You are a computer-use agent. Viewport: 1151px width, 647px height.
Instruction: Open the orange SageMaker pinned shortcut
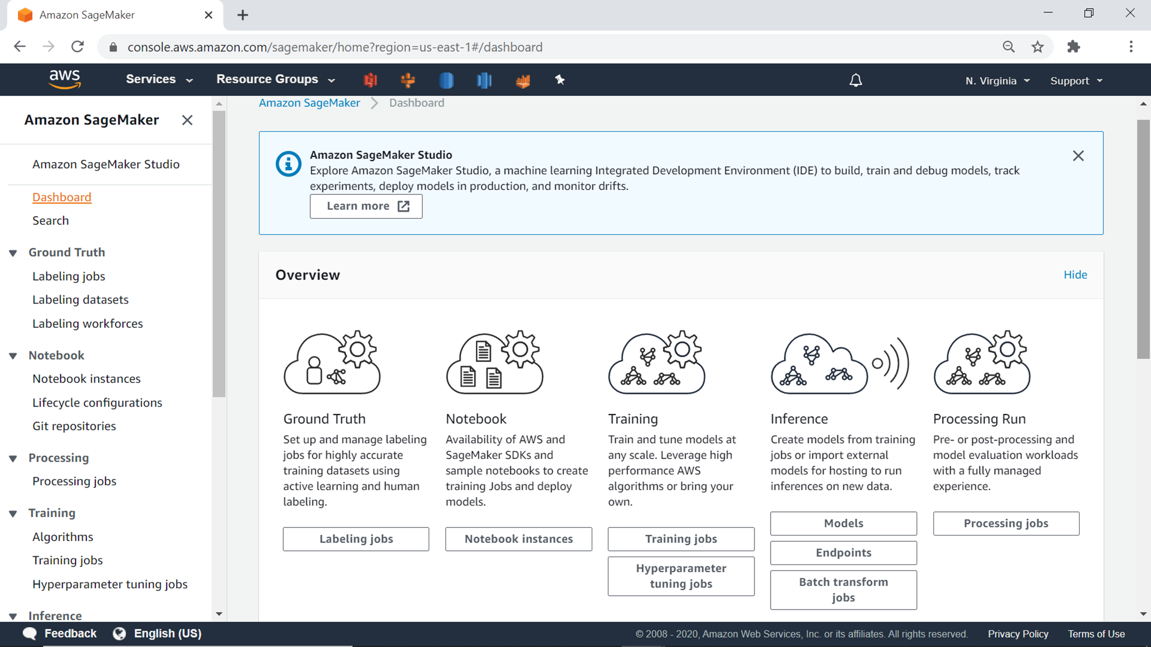point(408,80)
